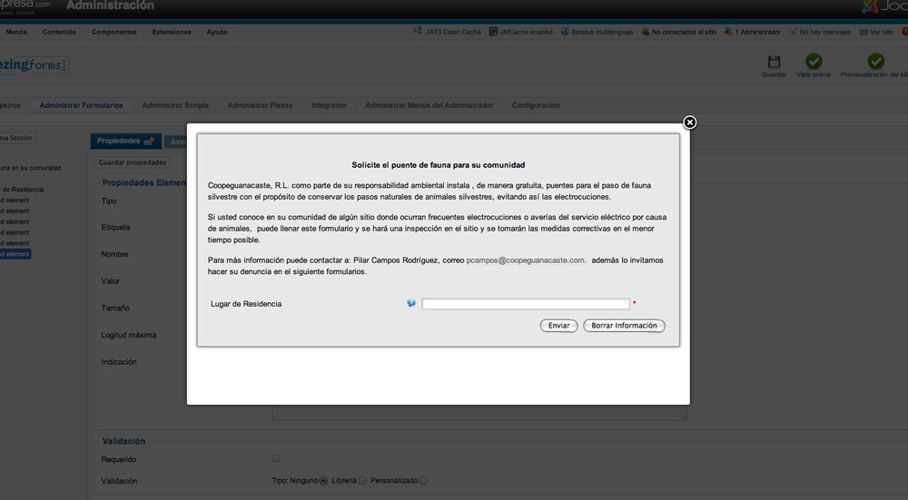The height and width of the screenshot is (500, 908).
Task: Select Personalizado validation type radio
Action: (423, 480)
